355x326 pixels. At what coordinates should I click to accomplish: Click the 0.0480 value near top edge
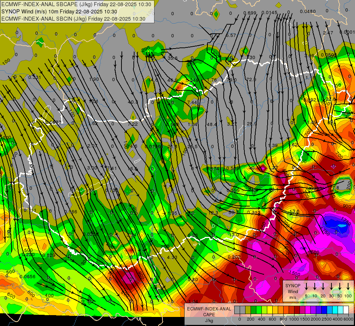coord(308,12)
